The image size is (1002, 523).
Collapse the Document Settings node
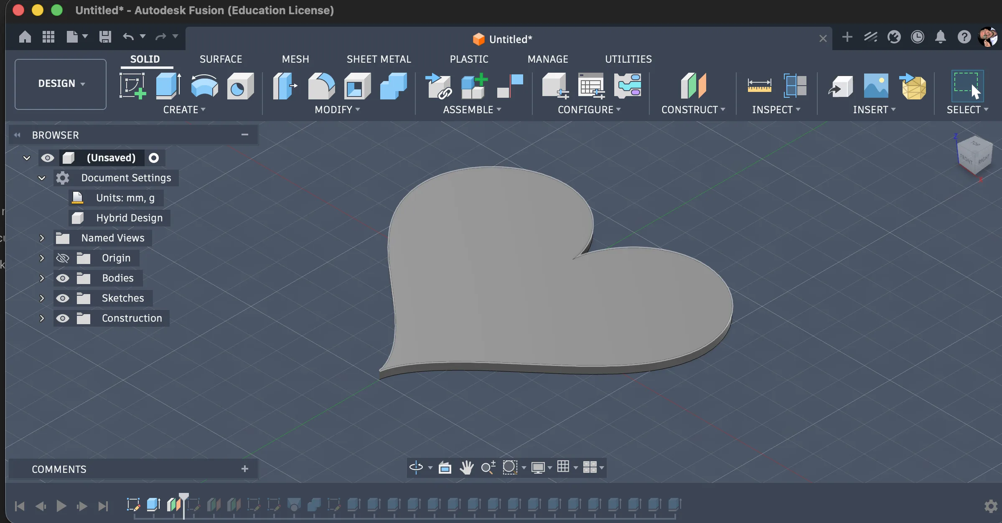pyautogui.click(x=42, y=178)
